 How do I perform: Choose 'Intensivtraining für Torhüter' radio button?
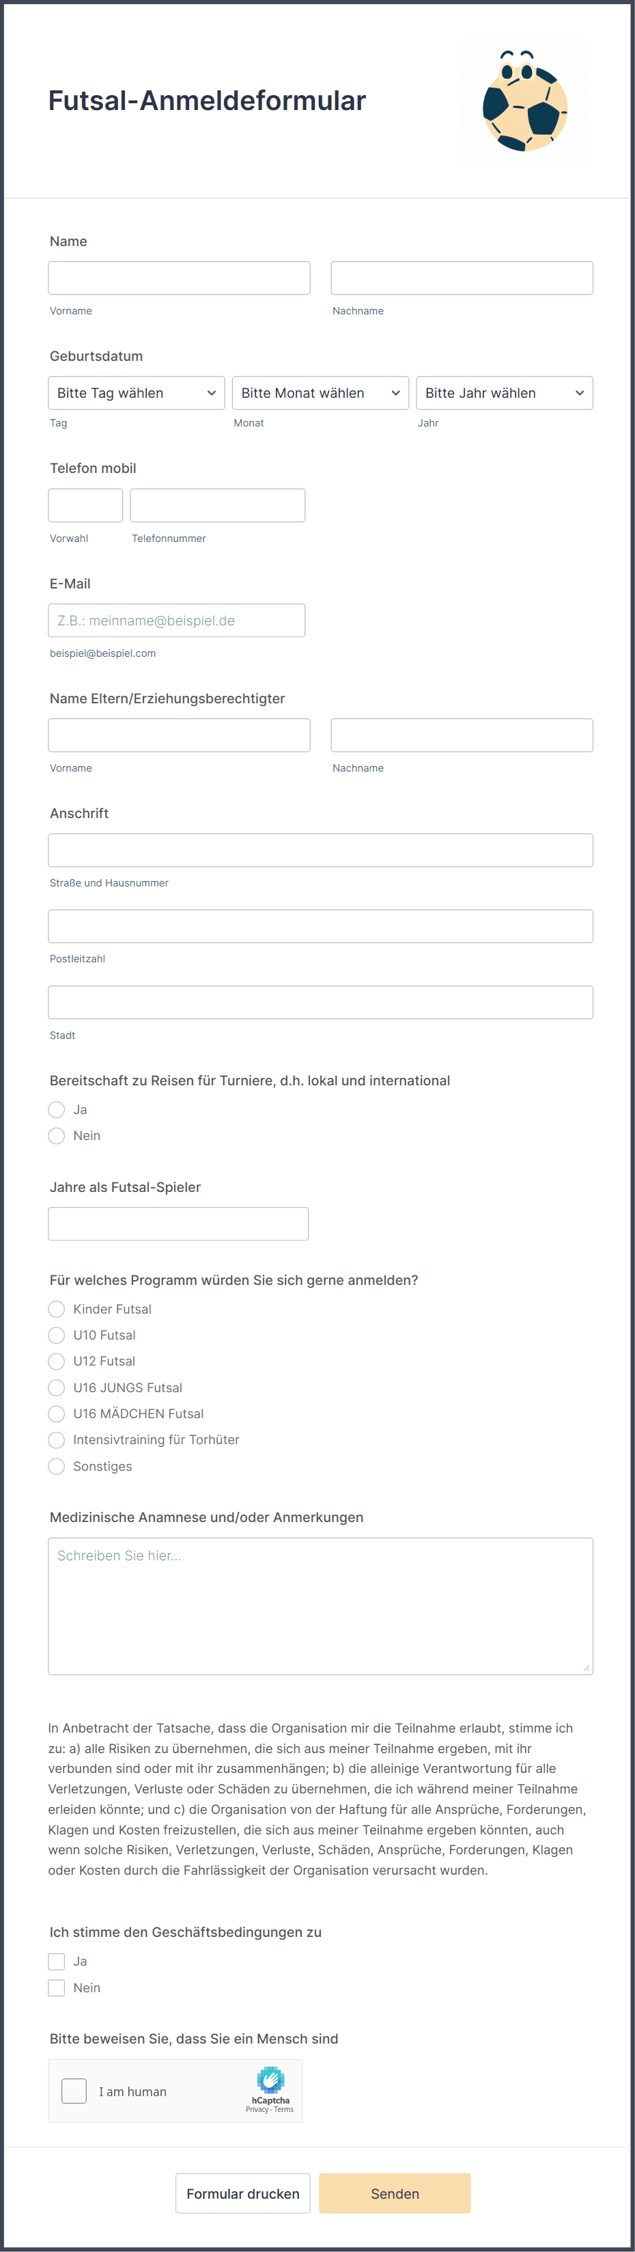[x=57, y=1440]
